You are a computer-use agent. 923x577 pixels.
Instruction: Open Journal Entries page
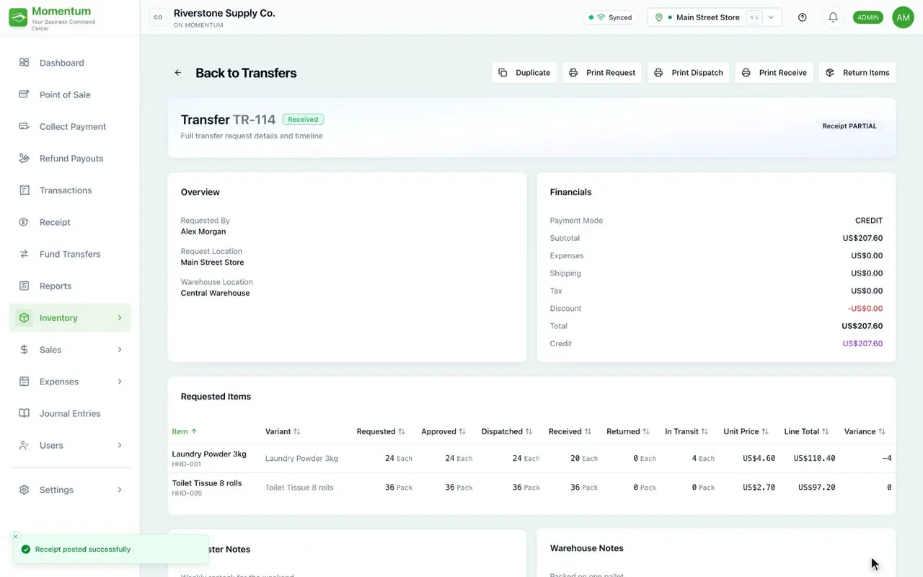click(70, 413)
